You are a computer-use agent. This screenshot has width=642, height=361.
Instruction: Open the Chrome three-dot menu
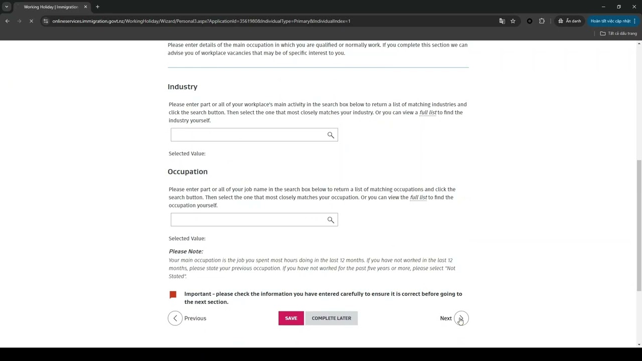(x=634, y=21)
